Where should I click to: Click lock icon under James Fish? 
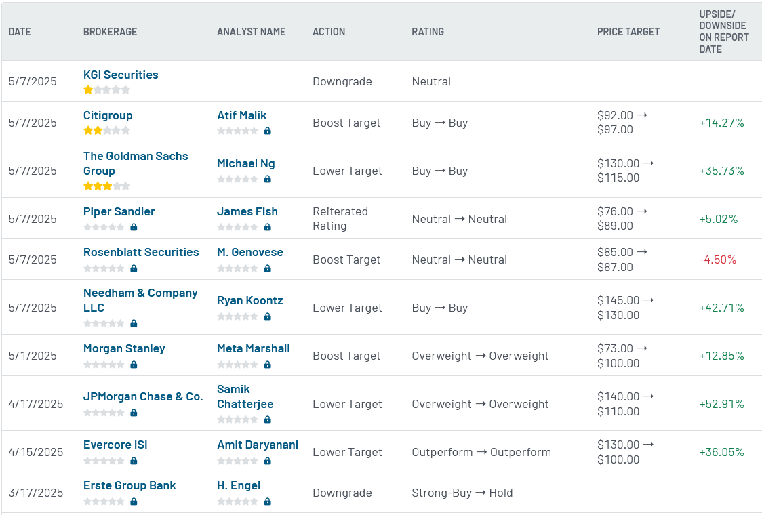click(267, 227)
